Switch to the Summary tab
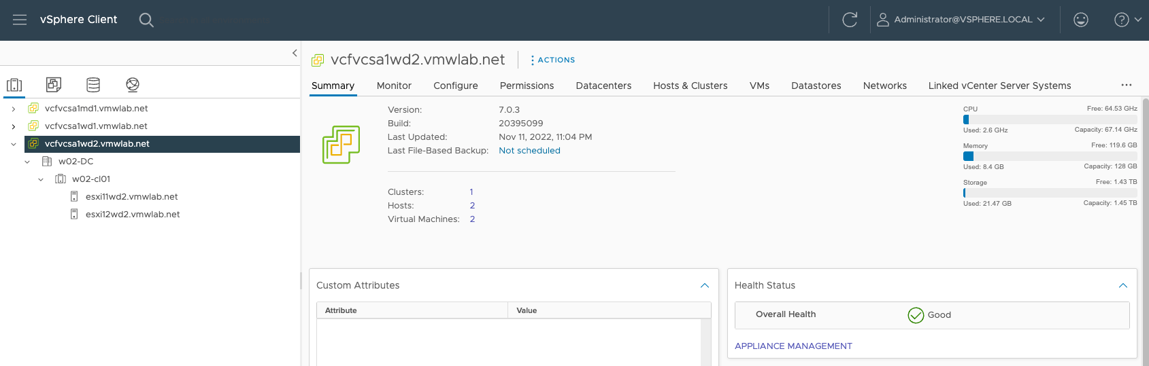This screenshot has width=1149, height=366. (333, 86)
